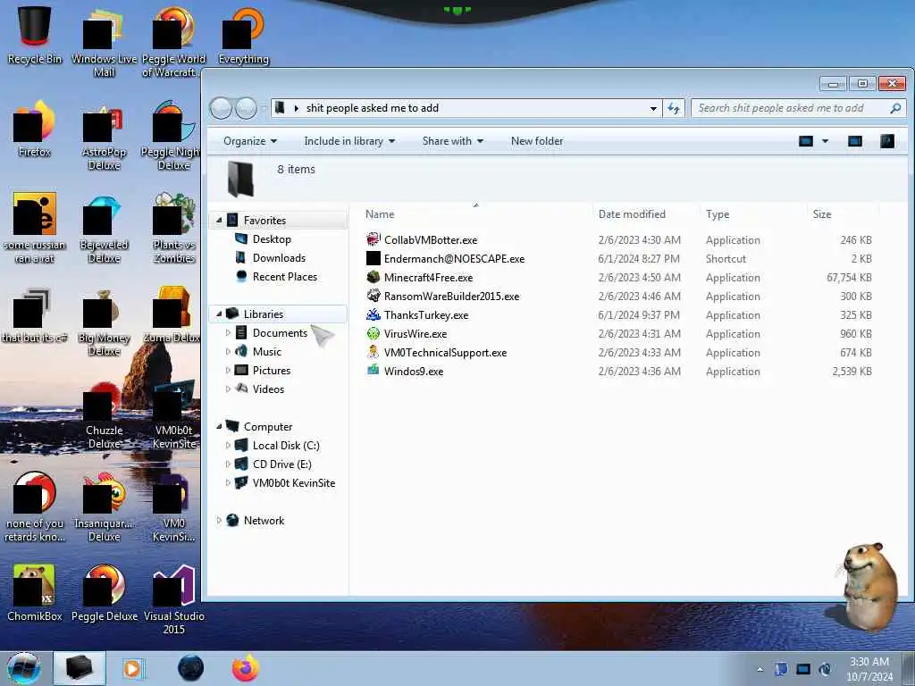
Task: Open the address bar history dropdown
Action: click(653, 108)
